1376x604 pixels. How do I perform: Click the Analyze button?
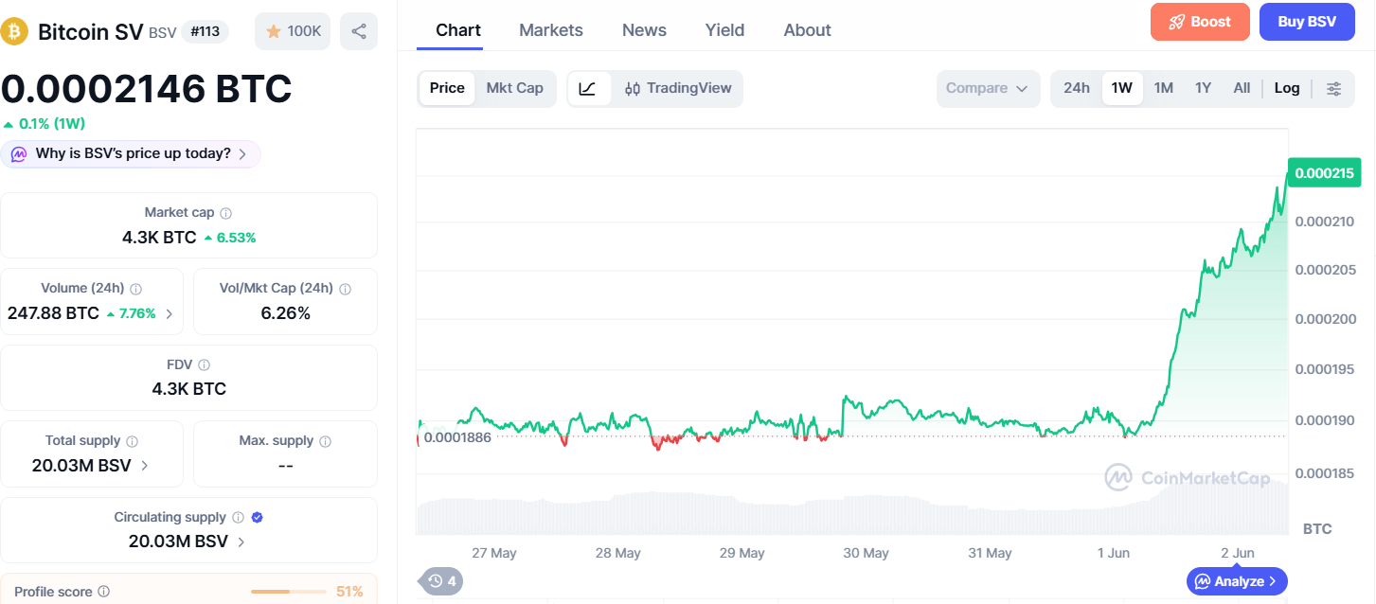1237,581
